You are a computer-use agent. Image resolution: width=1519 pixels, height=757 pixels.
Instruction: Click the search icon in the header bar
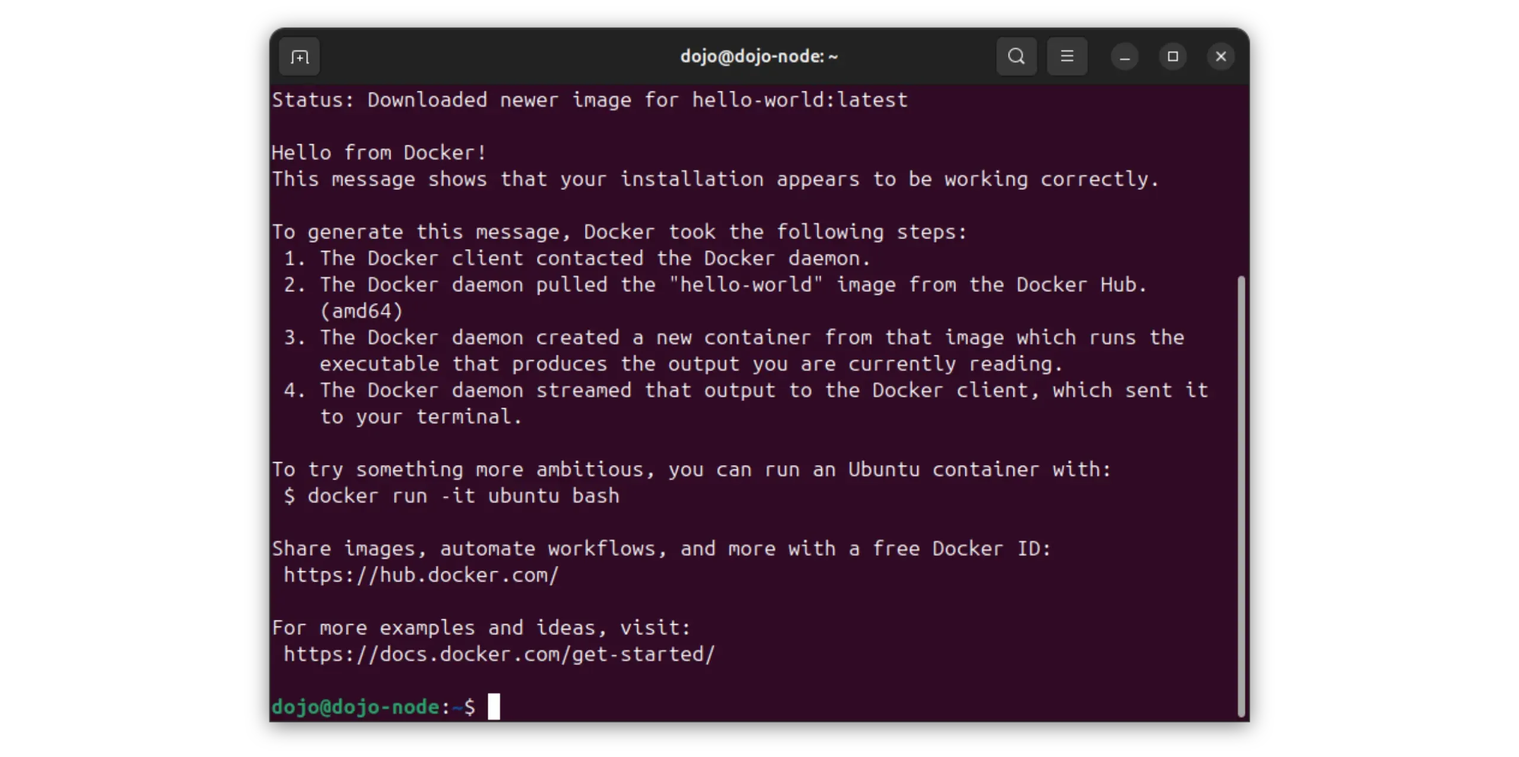coord(1016,57)
